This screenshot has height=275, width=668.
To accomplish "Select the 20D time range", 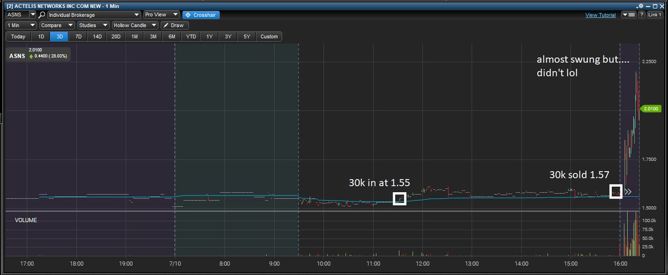I will [115, 37].
